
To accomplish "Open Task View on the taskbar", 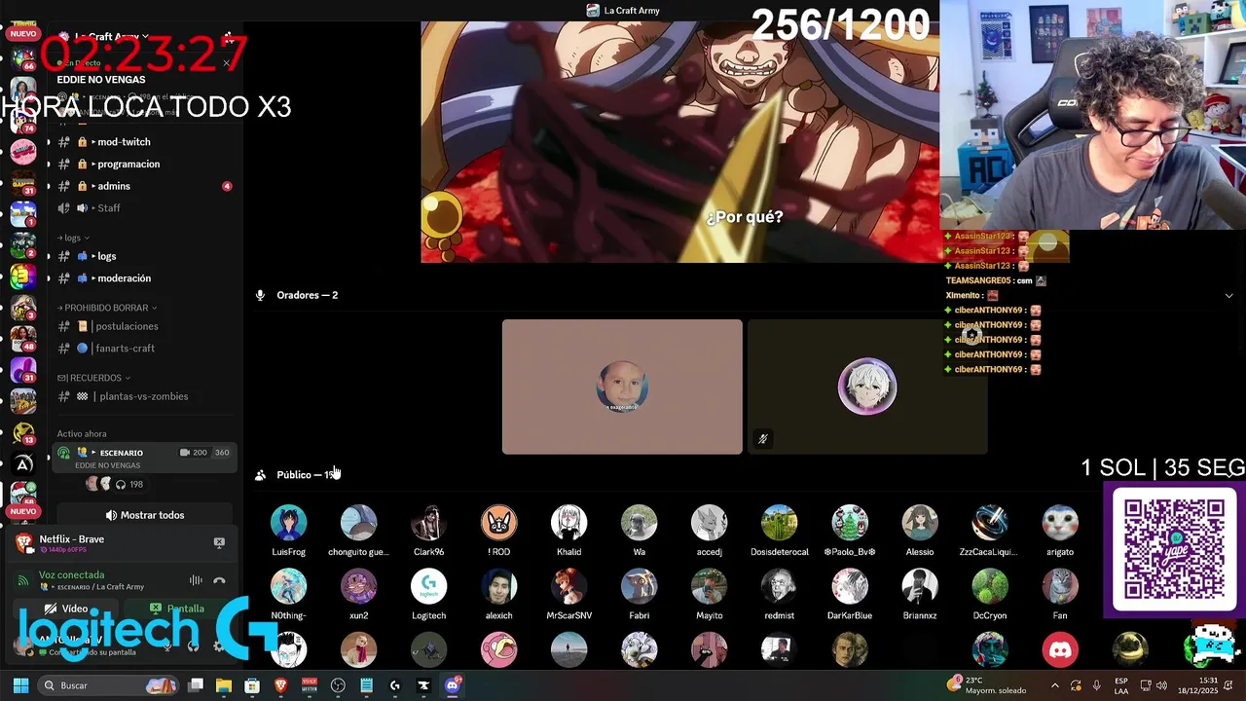I will click(196, 685).
